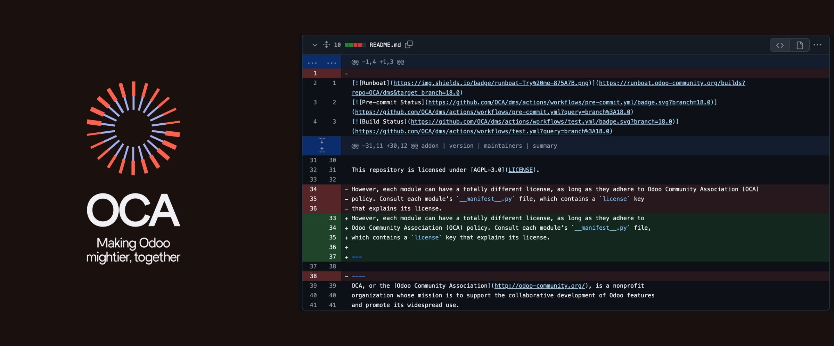This screenshot has height=346, width=834.
Task: Select added line ending 'as they adhere to'
Action: [498, 218]
